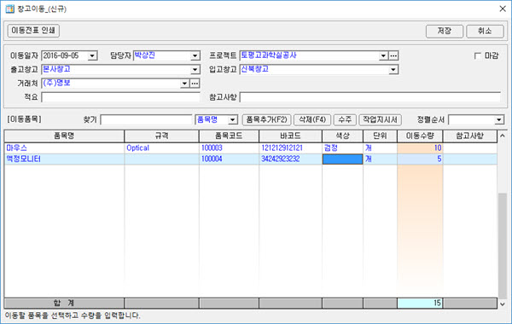This screenshot has width=512, height=324.
Task: Open the 이동일자 date dropdown
Action: pos(92,55)
